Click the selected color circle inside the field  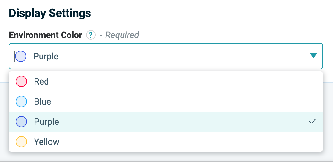[21, 56]
